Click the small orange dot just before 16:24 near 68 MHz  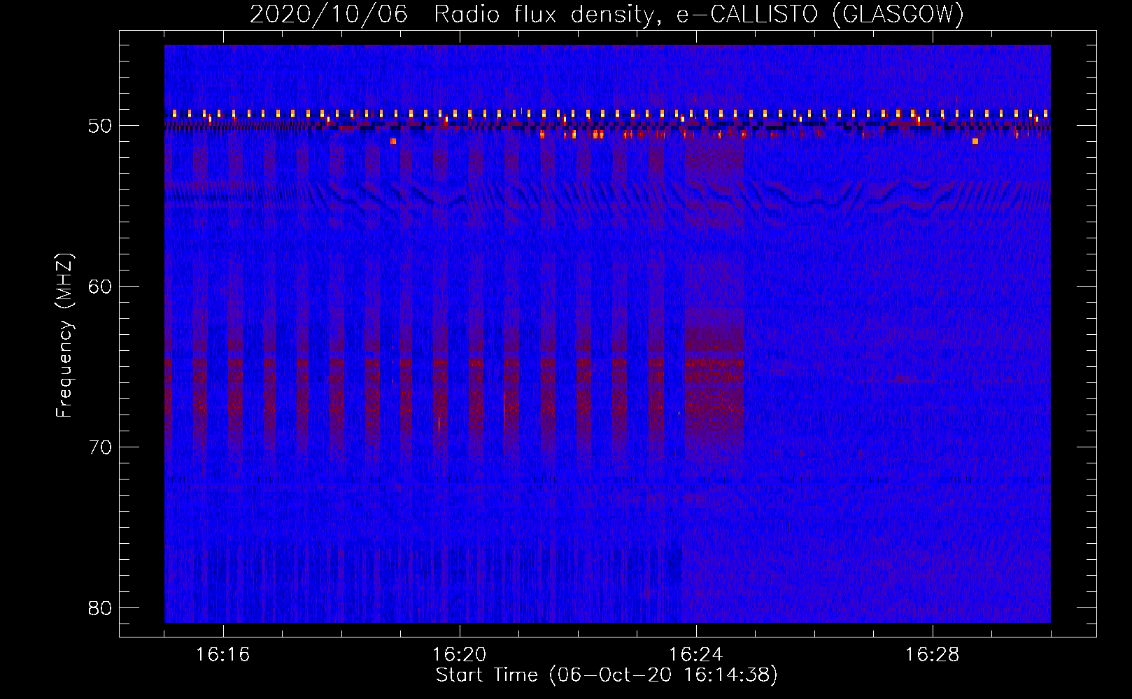coord(679,413)
